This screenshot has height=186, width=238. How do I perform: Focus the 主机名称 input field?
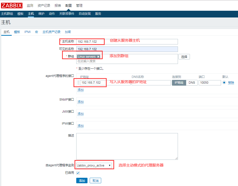[x=127, y=42]
